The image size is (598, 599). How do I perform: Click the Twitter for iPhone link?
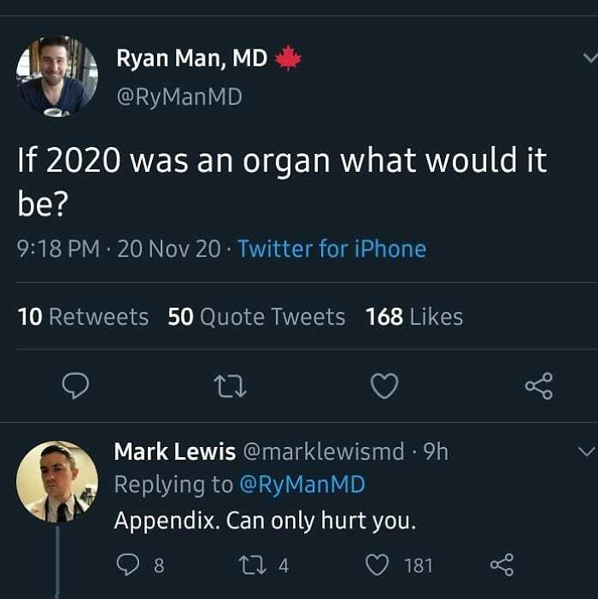coord(331,250)
